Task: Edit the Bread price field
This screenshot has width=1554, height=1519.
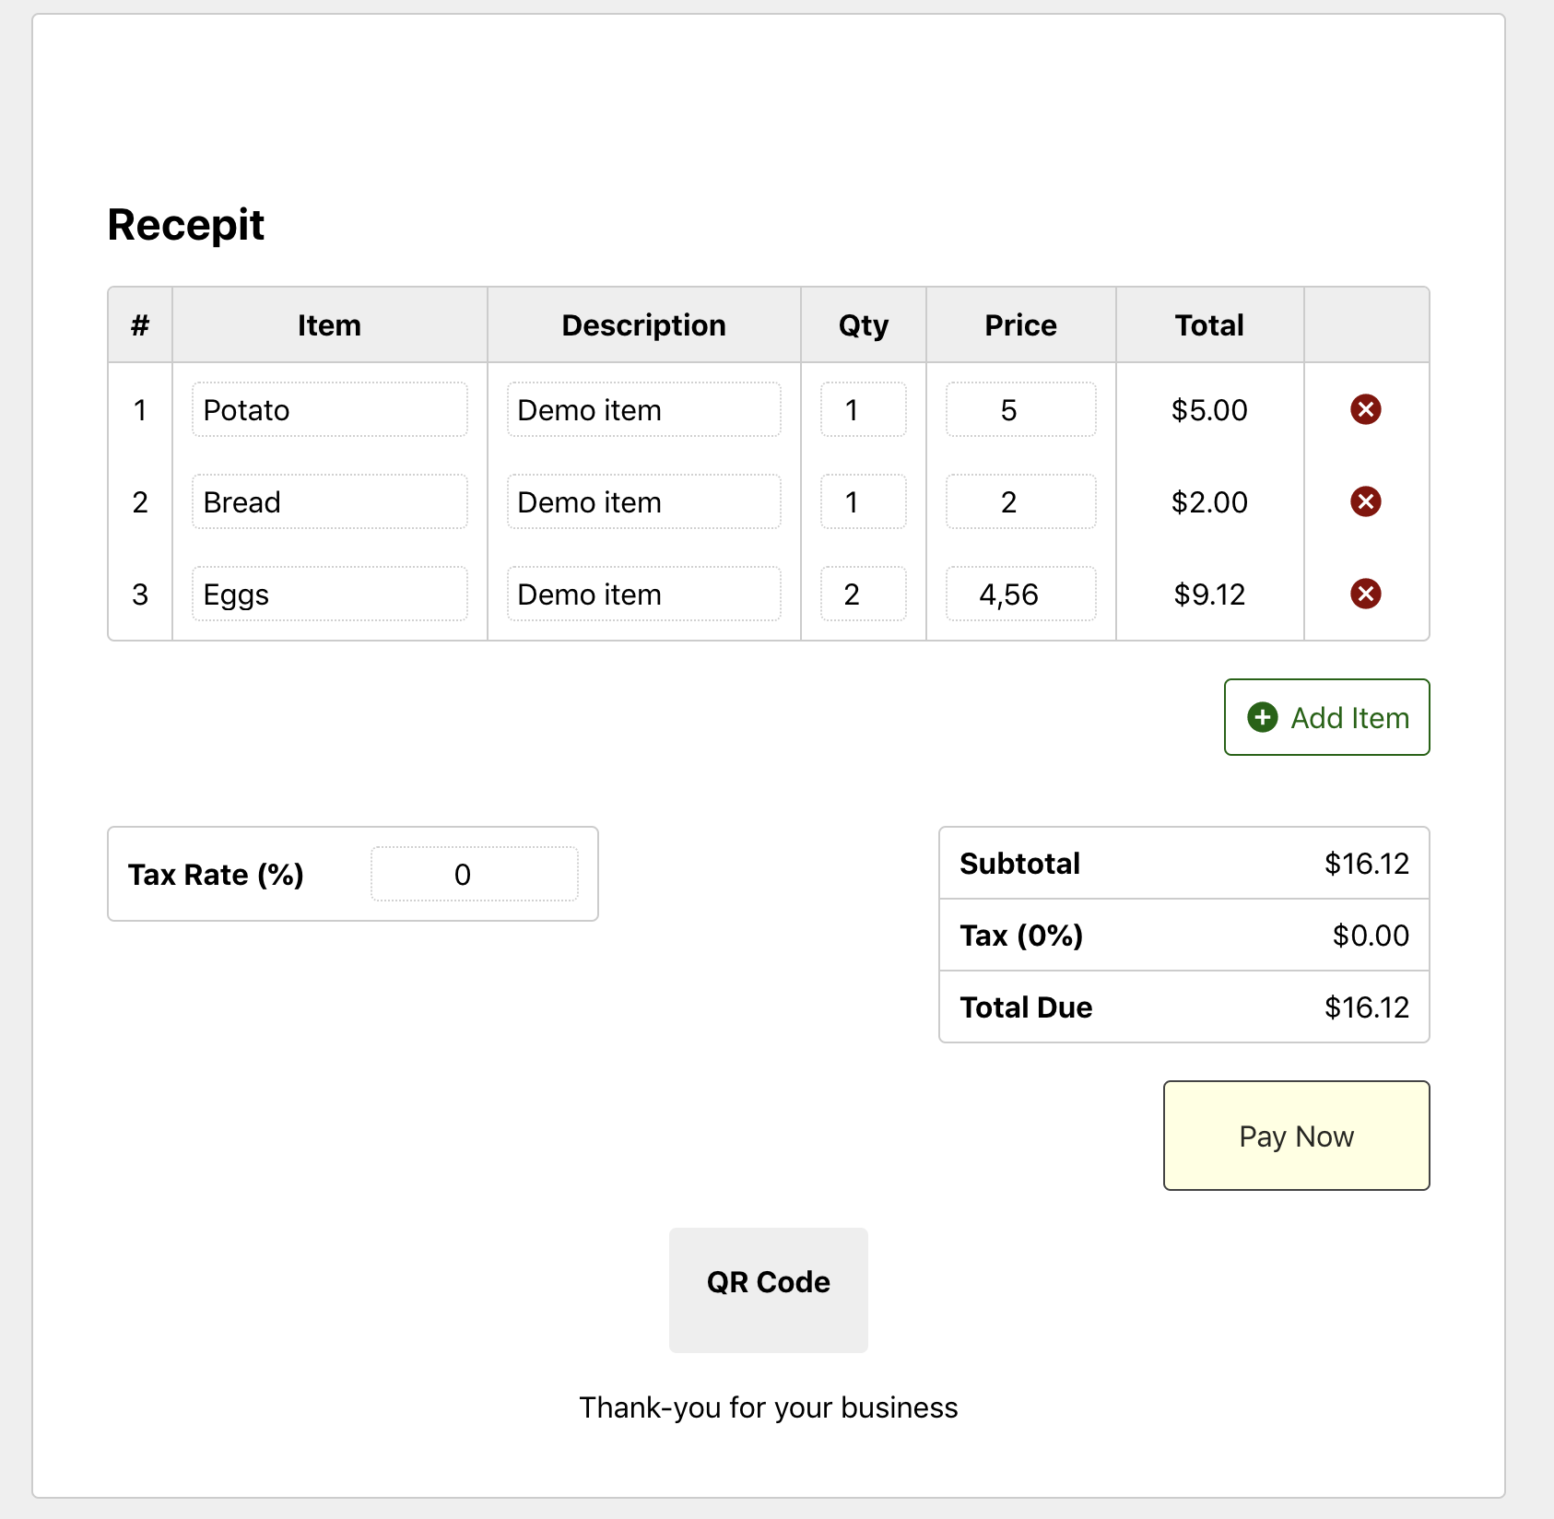Action: tap(1020, 501)
